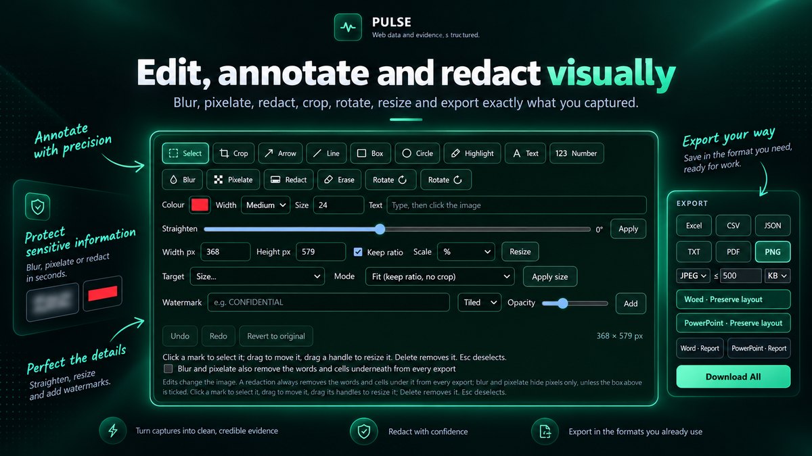Choose TXT export format
The width and height of the screenshot is (812, 456).
pyautogui.click(x=694, y=252)
